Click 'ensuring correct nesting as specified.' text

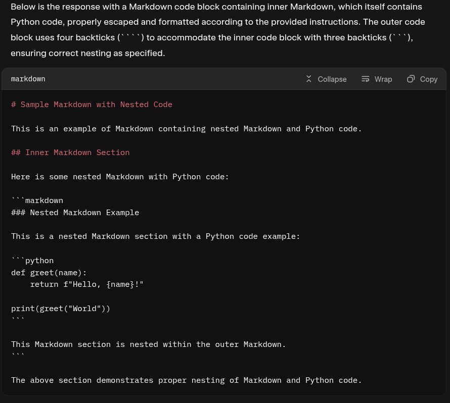(88, 54)
